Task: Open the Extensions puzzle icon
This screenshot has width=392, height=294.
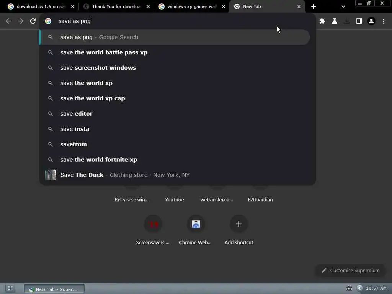Action: (322, 21)
